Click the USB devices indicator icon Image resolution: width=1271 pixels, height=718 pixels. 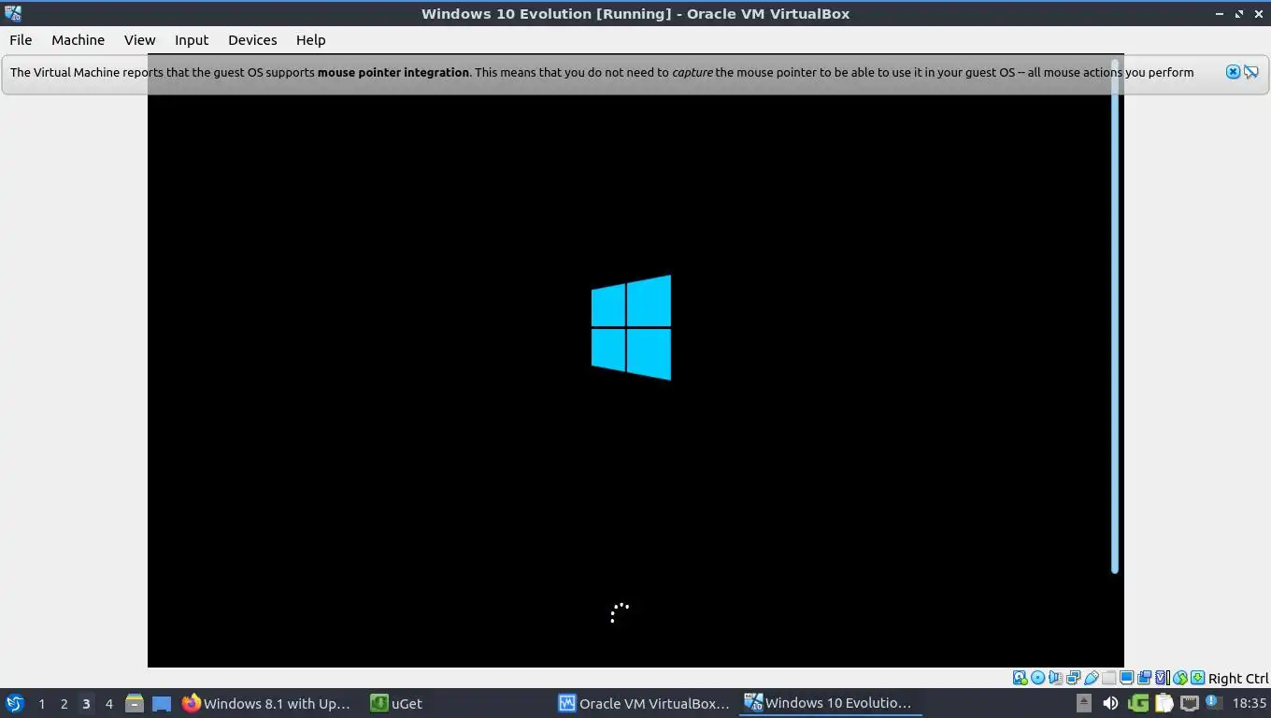1091,678
